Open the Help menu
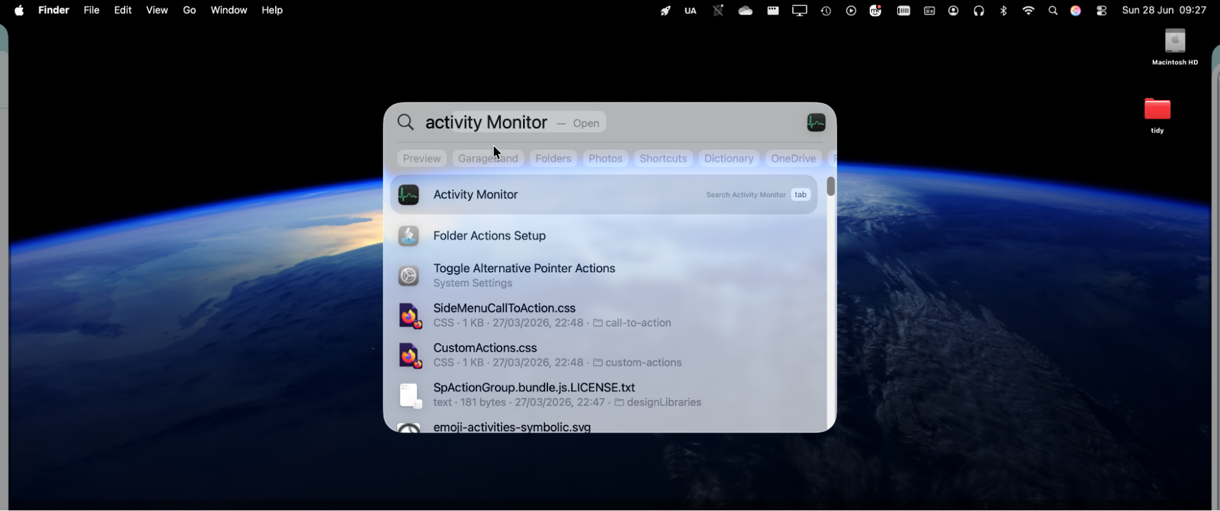Image resolution: width=1220 pixels, height=511 pixels. 272,10
